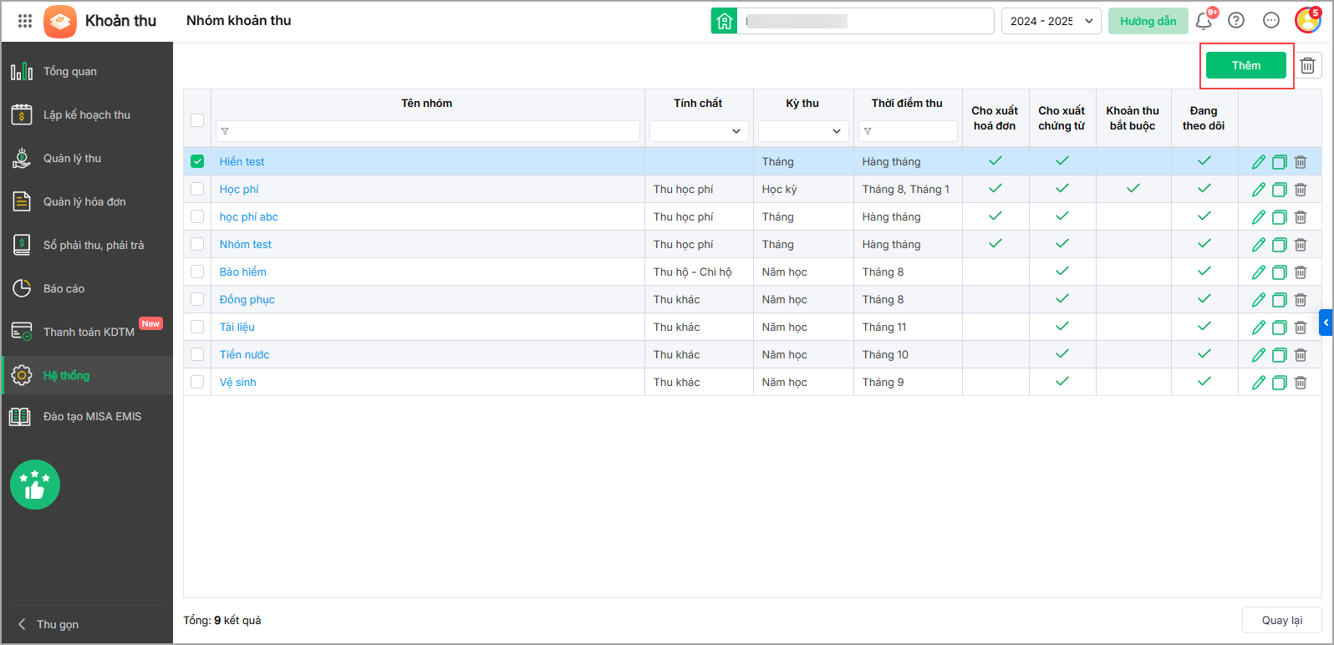Edit the Vệ sinh row
This screenshot has height=645, width=1334.
point(1258,383)
